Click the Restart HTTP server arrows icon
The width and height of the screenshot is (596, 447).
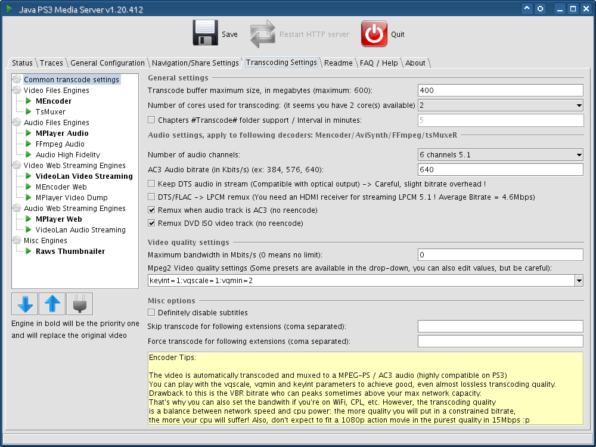pyautogui.click(x=263, y=34)
